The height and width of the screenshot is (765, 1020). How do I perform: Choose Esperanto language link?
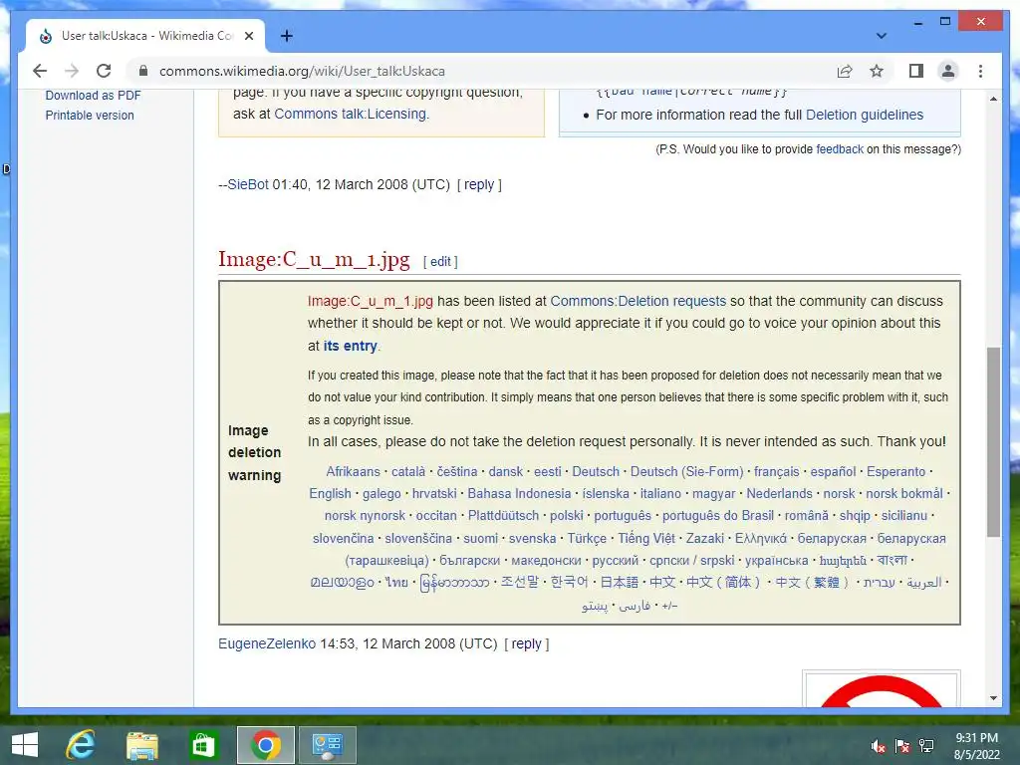click(x=895, y=471)
